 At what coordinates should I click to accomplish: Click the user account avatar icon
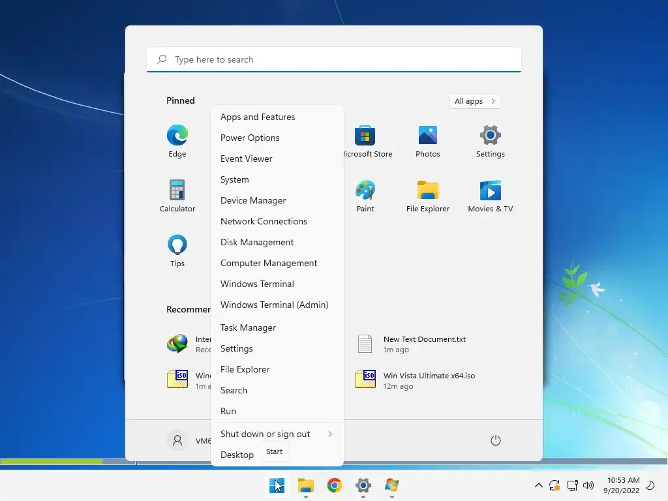pyautogui.click(x=177, y=440)
